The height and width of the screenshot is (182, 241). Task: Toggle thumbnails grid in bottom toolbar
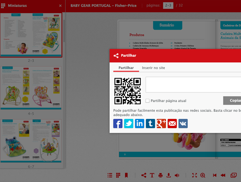tap(118, 175)
